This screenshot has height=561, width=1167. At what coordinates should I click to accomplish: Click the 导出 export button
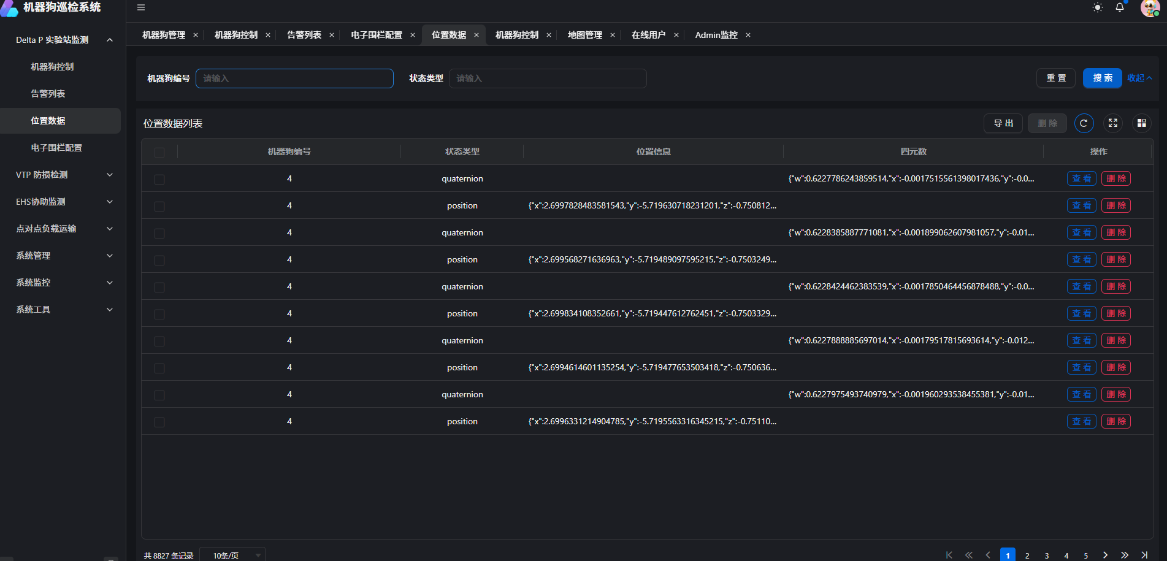click(1003, 123)
